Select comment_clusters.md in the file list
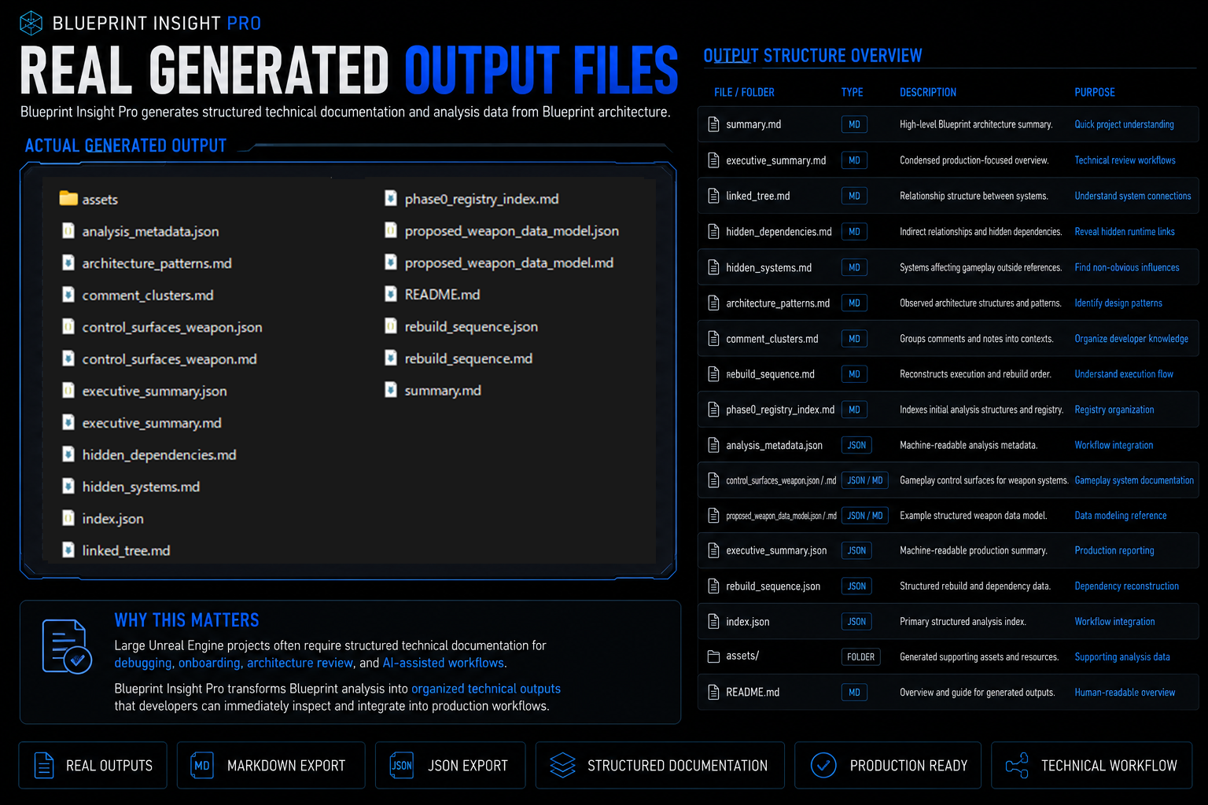The width and height of the screenshot is (1208, 805). (148, 295)
